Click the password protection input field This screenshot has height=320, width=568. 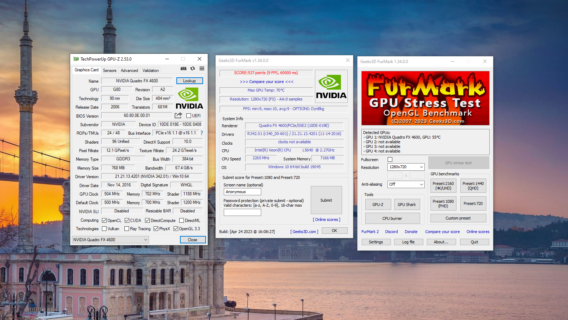(x=242, y=212)
